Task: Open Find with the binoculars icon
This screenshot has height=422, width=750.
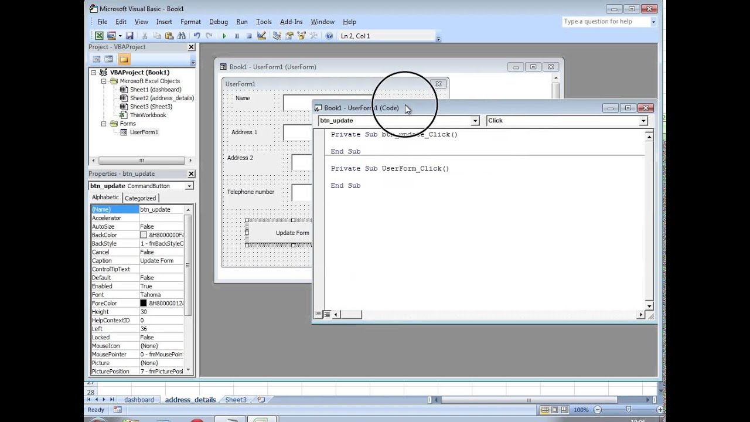Action: (x=182, y=36)
